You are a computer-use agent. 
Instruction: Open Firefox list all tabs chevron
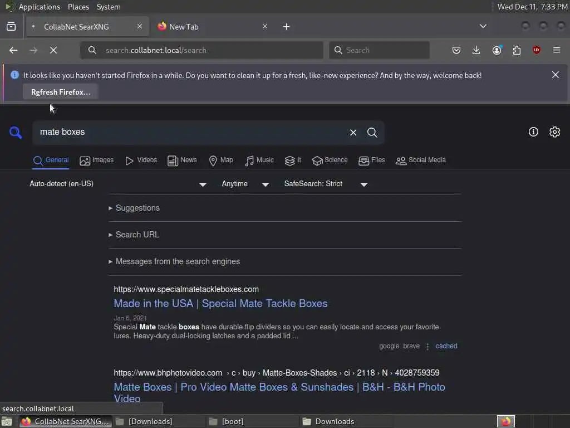pyautogui.click(x=483, y=26)
